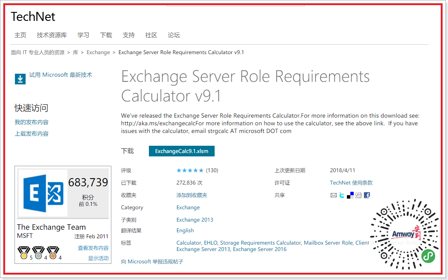This screenshot has height=280, width=448.
Task: Open the Exchange Server 2013 tag
Action: coord(203,249)
